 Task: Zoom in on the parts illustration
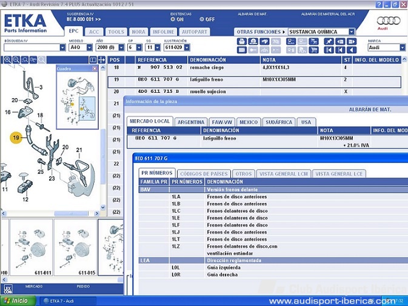tap(7, 60)
